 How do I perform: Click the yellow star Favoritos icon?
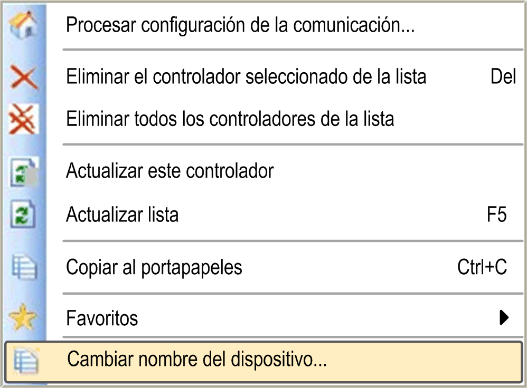pos(24,318)
